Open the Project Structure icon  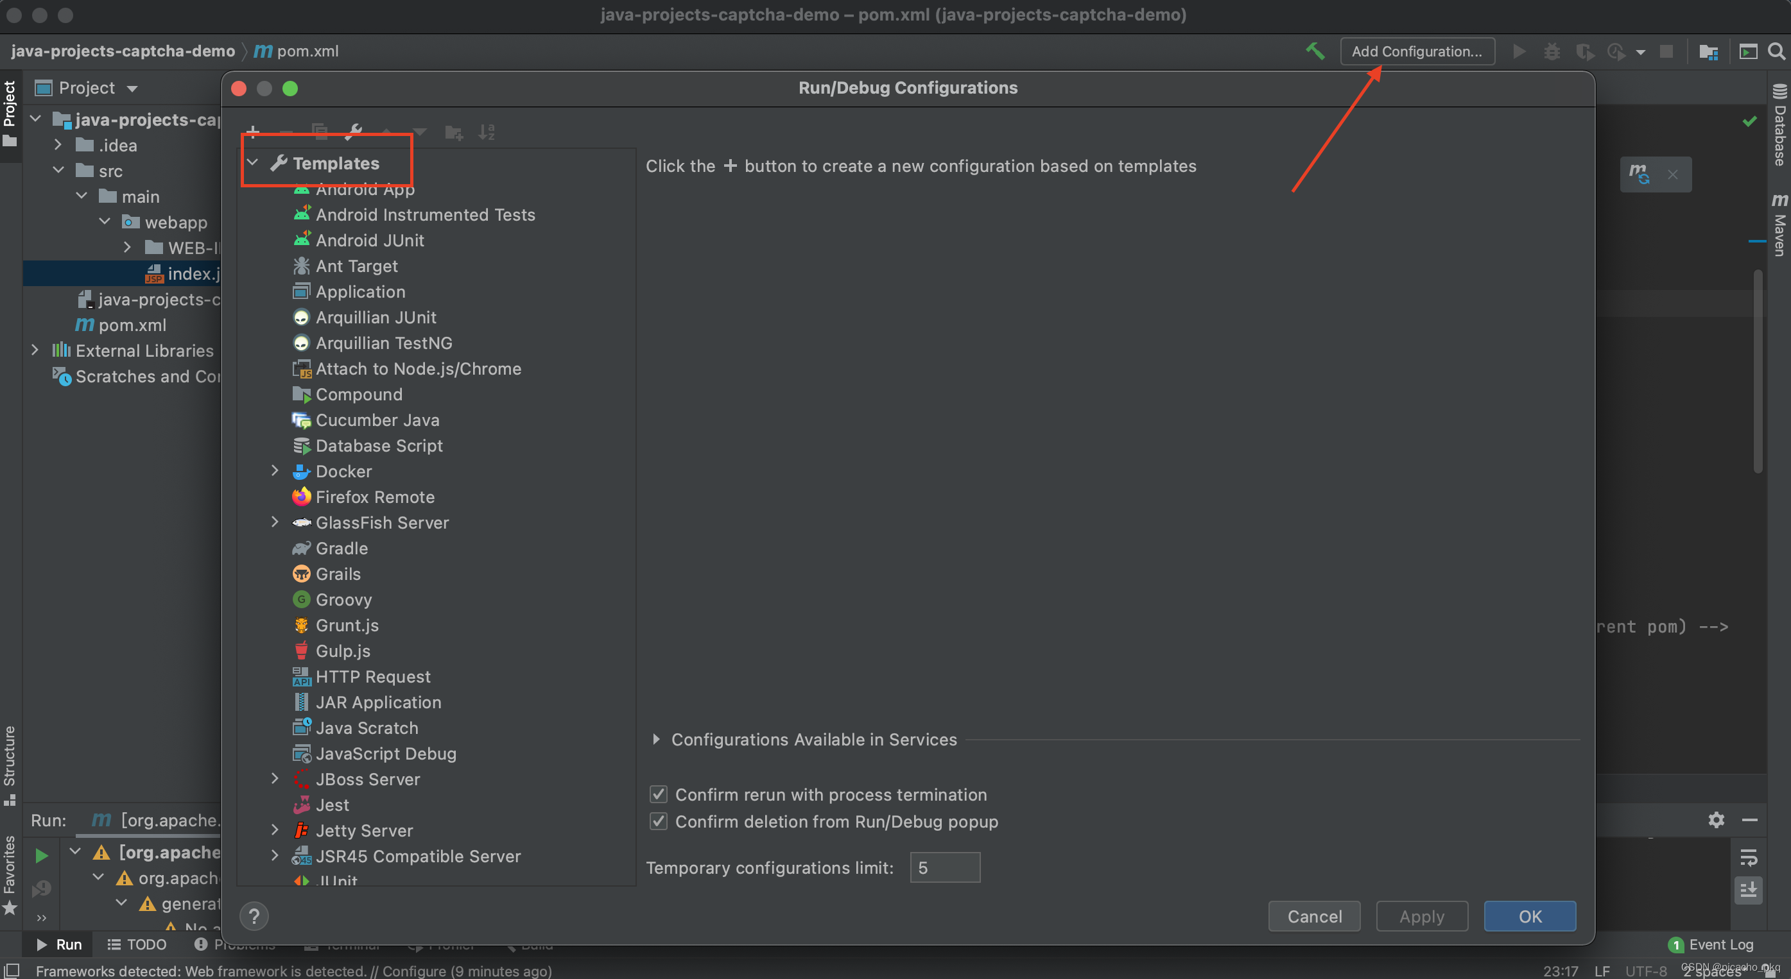1708,51
